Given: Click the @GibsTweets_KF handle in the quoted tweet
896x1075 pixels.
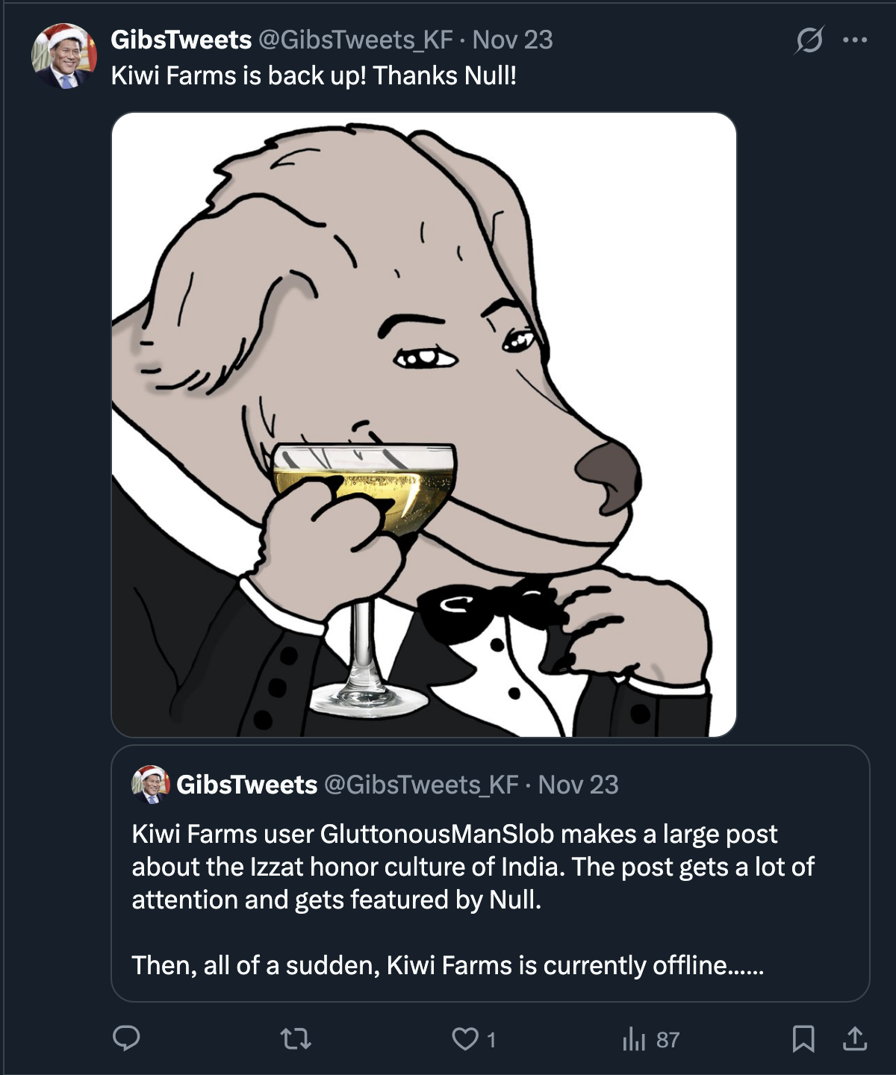Looking at the screenshot, I should 421,785.
